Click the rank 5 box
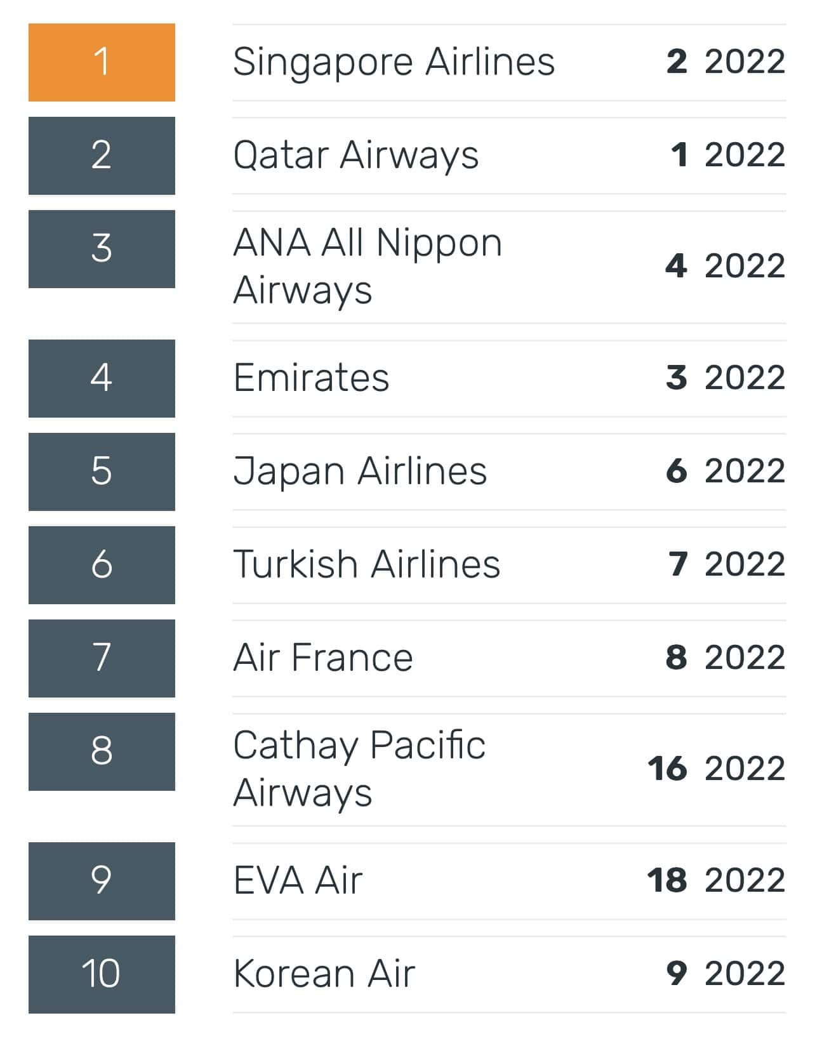Screen dimensions: 815x1039 pos(102,472)
